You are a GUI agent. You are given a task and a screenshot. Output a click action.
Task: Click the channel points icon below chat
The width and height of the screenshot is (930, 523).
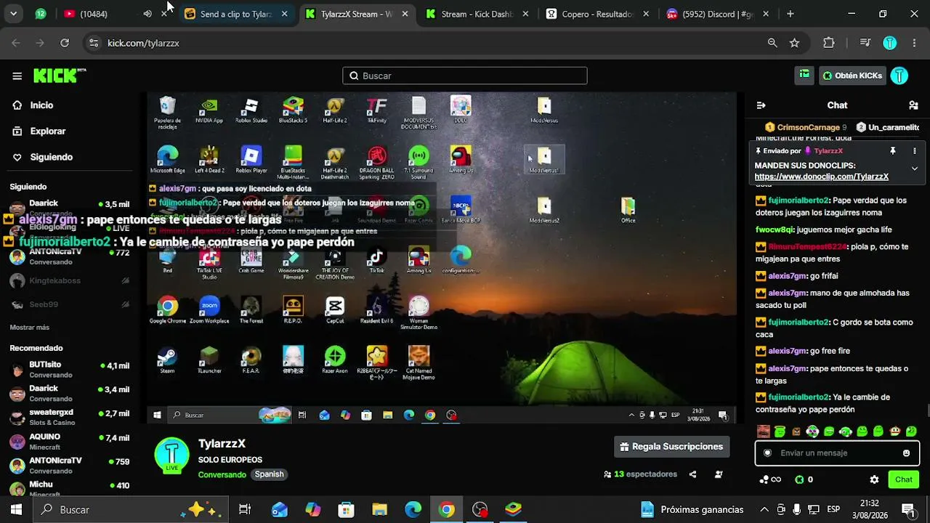coord(770,479)
